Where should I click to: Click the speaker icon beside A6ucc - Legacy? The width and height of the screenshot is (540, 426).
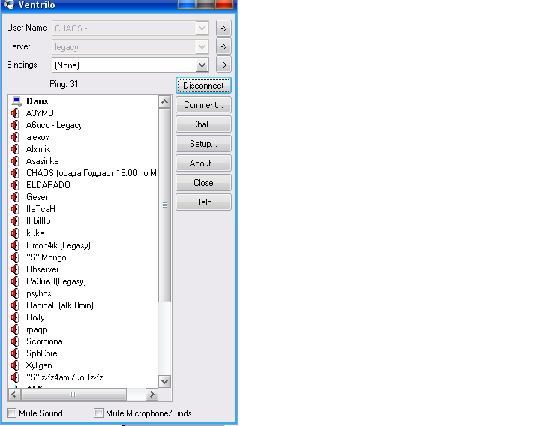(14, 125)
